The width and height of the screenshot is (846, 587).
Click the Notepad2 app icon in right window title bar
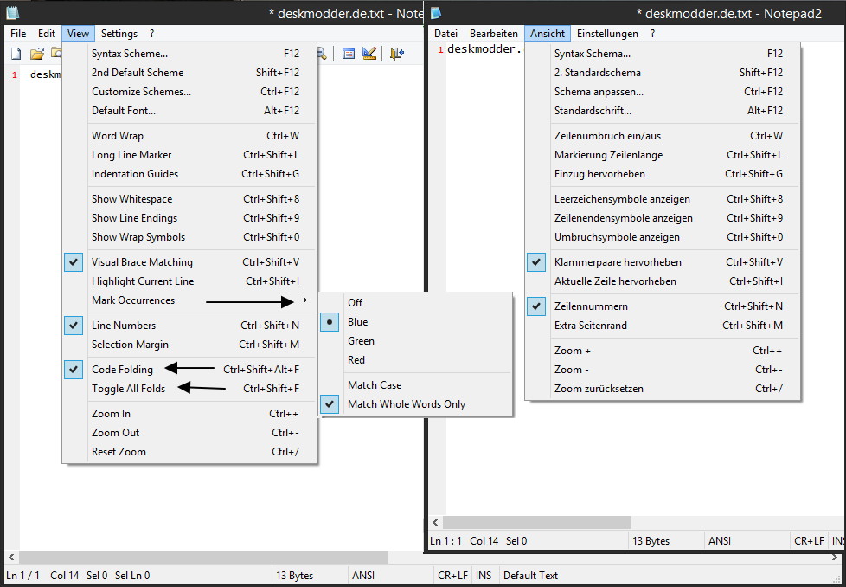pos(436,12)
